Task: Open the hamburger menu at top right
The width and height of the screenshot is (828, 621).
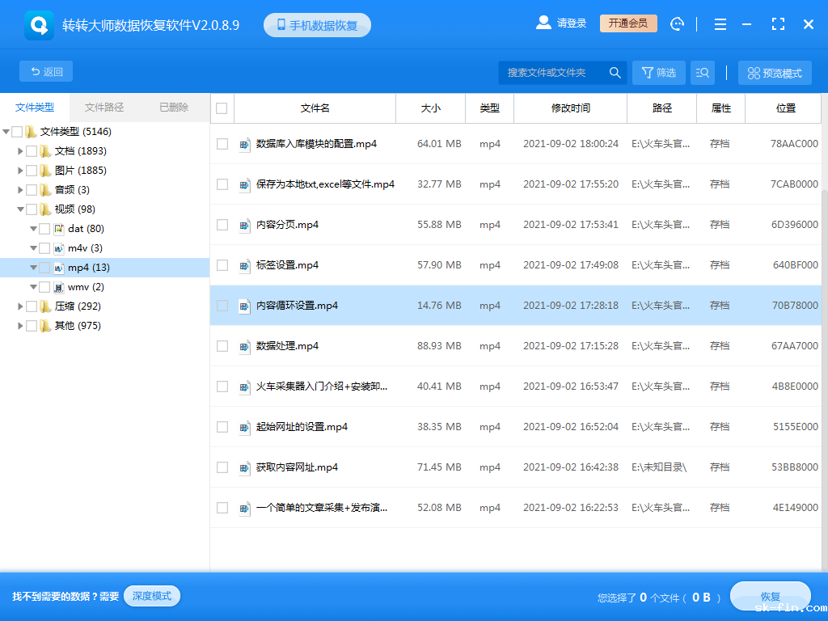Action: point(720,24)
